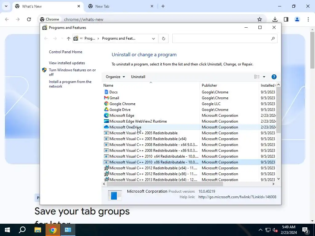
Task: Click the Visual C++ 2012 (x64) installer icon
Action: 106,168
